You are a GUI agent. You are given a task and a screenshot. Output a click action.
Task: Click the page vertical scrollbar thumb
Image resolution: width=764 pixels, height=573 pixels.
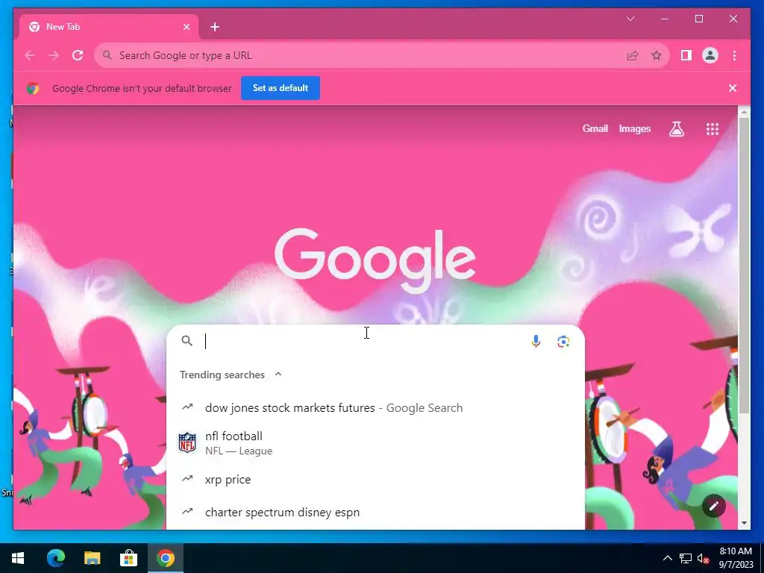pos(744,266)
